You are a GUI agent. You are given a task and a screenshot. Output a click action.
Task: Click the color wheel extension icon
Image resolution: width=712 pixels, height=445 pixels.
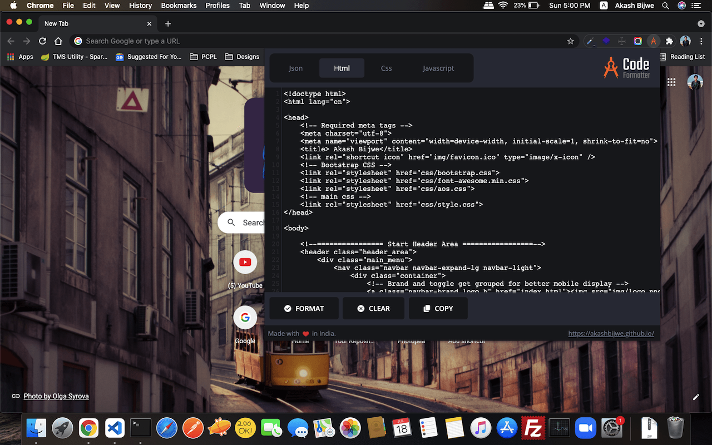click(638, 41)
